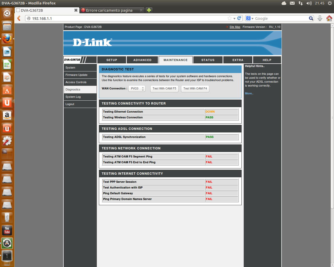Screen dimensions: 334x267
Task: Open the USB drive launcher icon
Action: coord(7,218)
